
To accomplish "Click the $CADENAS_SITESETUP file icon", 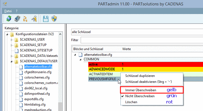I will pos(17,51).
